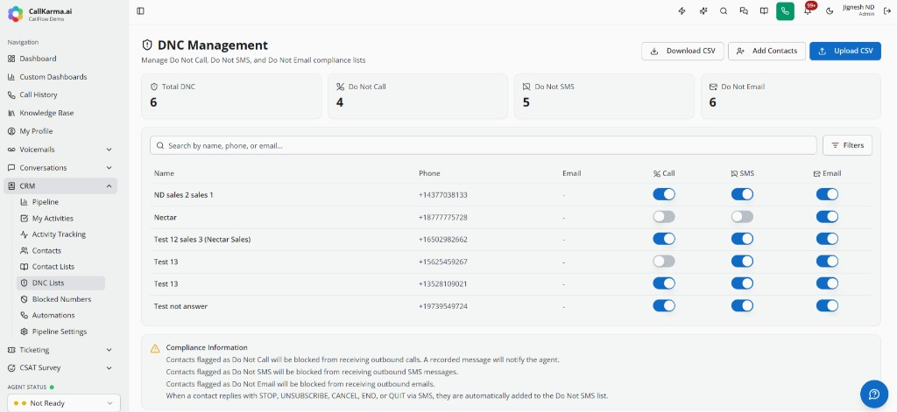Toggle SMS switch for Test 13 +13528109021
The height and width of the screenshot is (412, 897).
tap(742, 283)
